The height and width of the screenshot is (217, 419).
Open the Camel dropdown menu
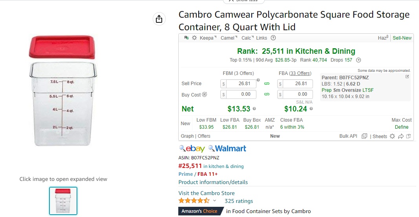tap(229, 38)
